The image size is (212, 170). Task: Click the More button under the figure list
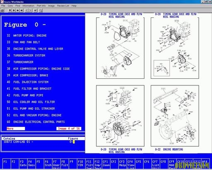[x=16, y=129]
